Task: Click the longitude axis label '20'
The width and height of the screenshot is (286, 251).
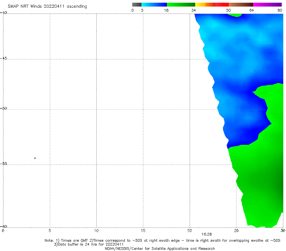Action: (189, 231)
